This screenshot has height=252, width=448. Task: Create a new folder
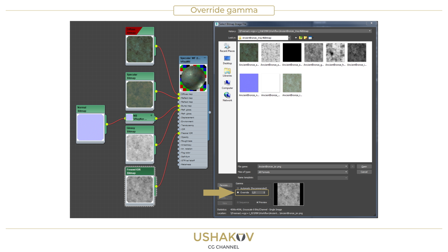coord(305,38)
